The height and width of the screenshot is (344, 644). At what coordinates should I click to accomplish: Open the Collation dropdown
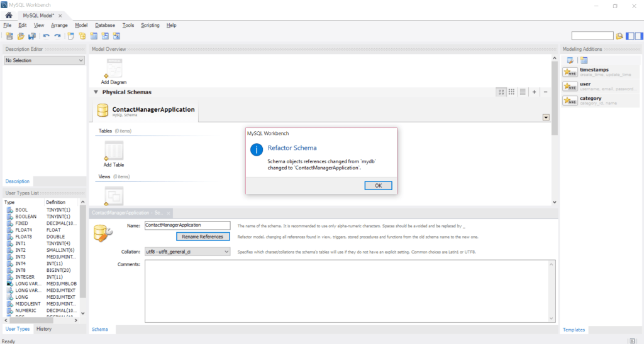tap(187, 252)
